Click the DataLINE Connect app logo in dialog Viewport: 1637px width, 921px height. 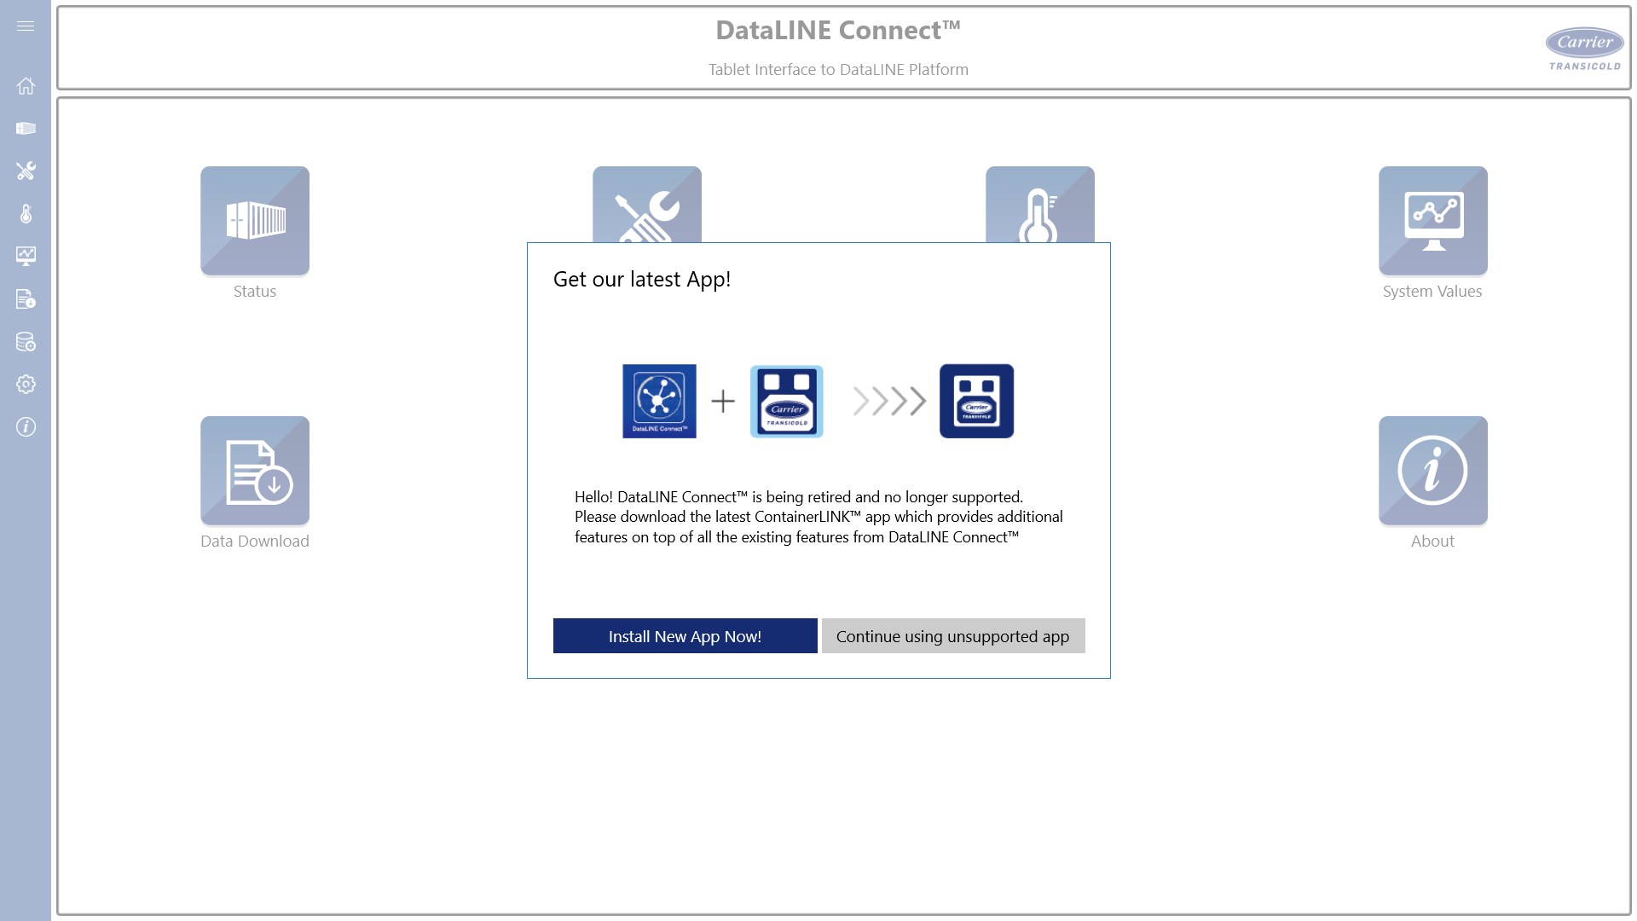point(659,402)
